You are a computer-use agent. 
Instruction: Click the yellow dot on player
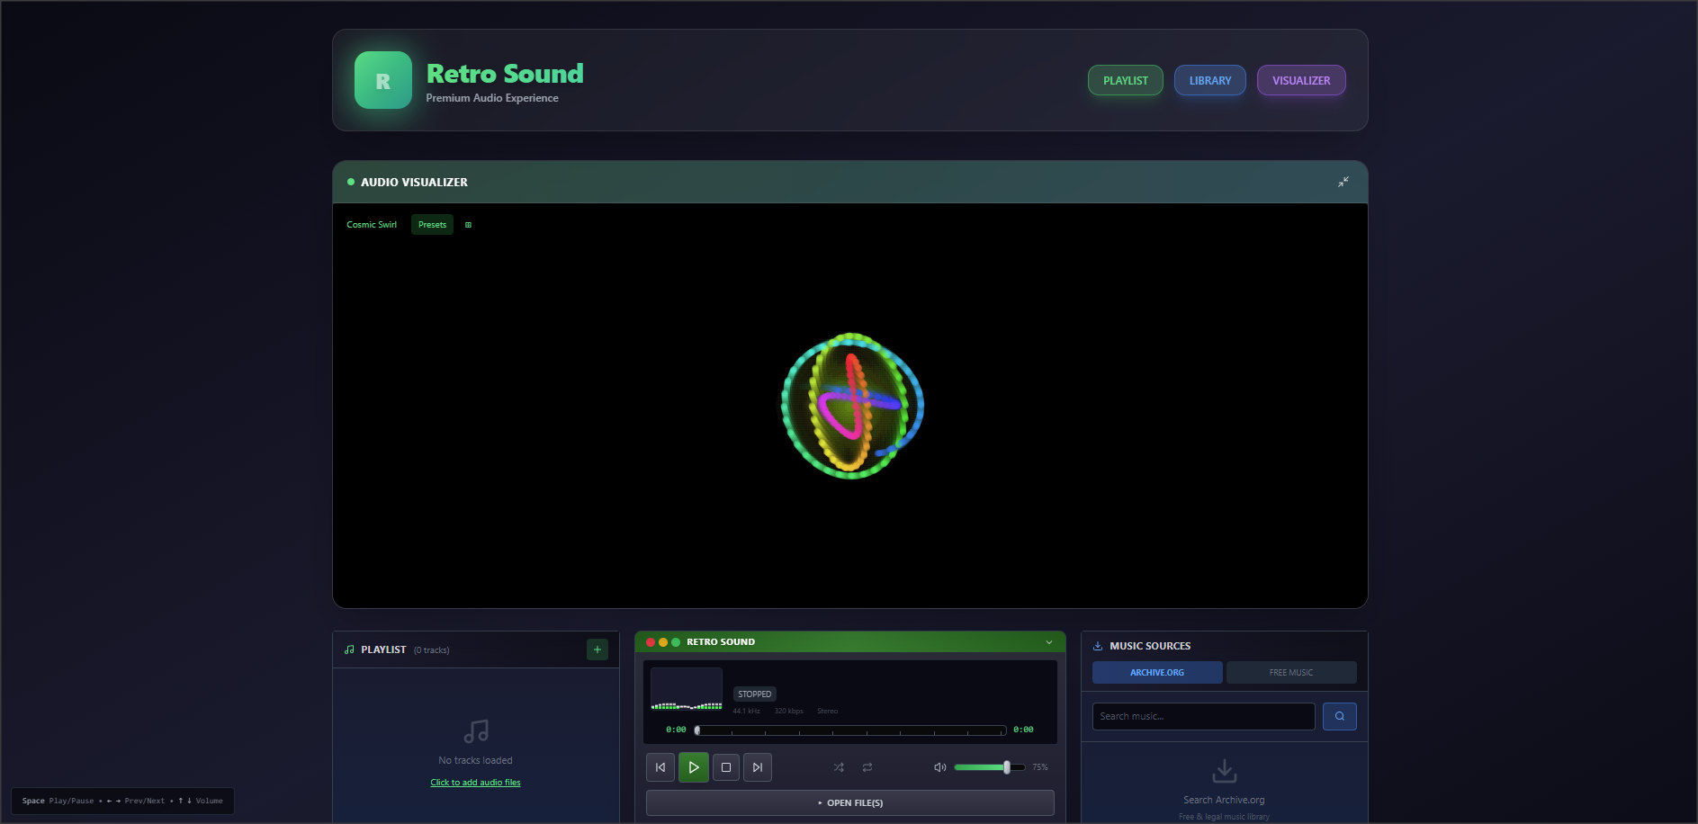click(x=663, y=642)
